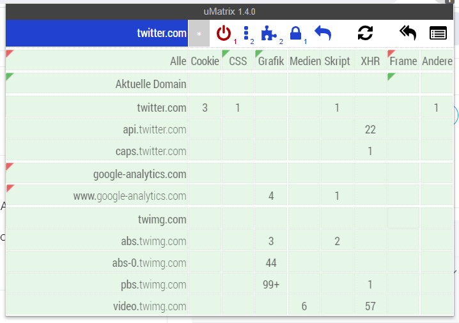Open the three-dots overflow switches menu

pos(246,33)
